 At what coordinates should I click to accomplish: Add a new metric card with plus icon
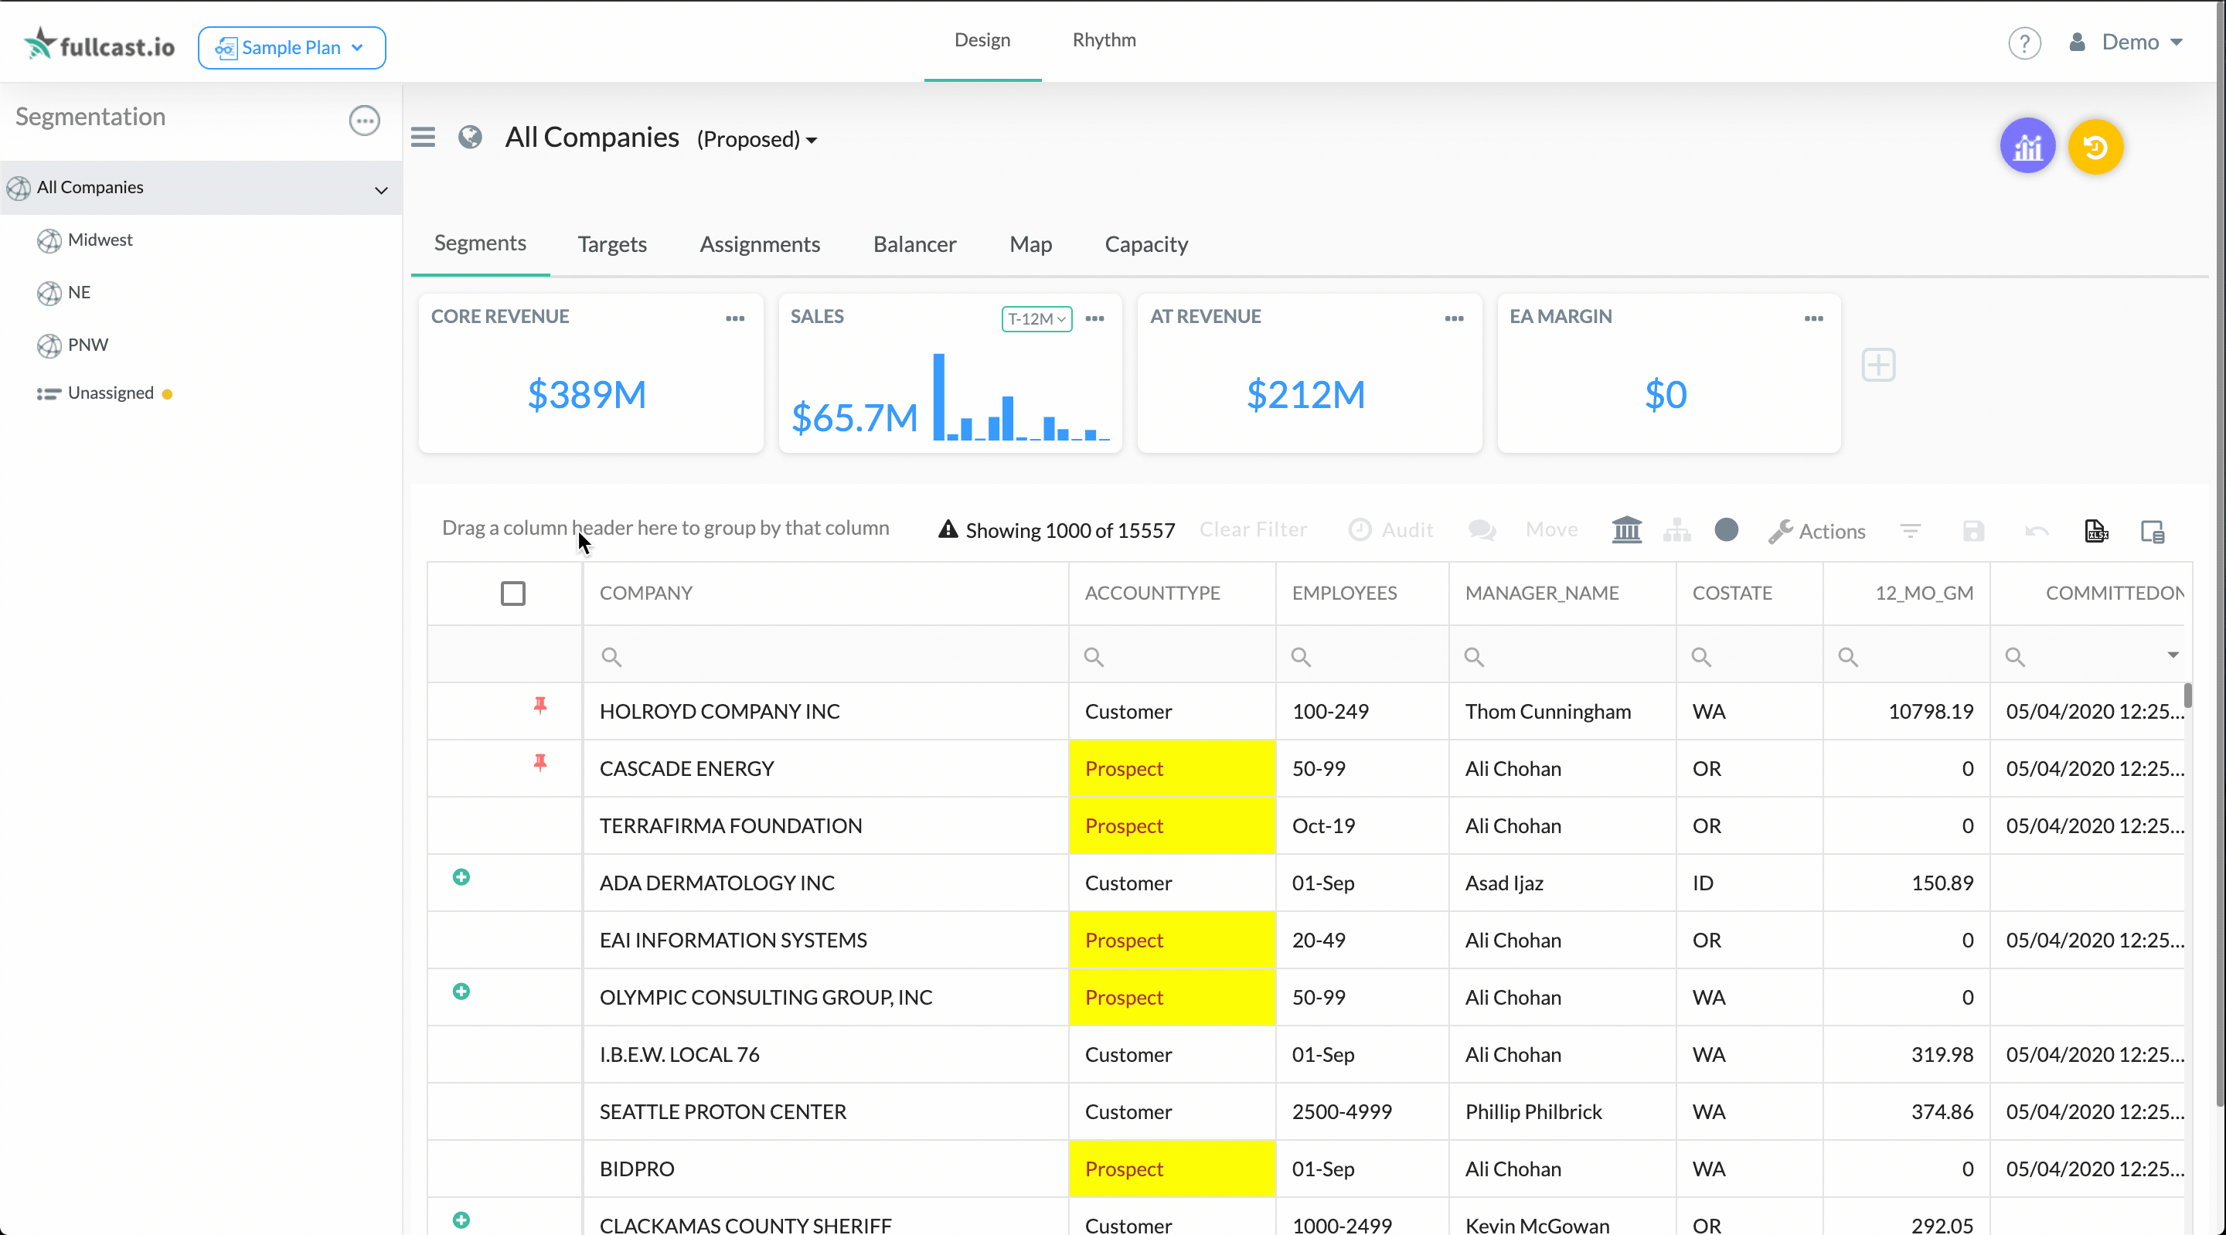[x=1877, y=365]
